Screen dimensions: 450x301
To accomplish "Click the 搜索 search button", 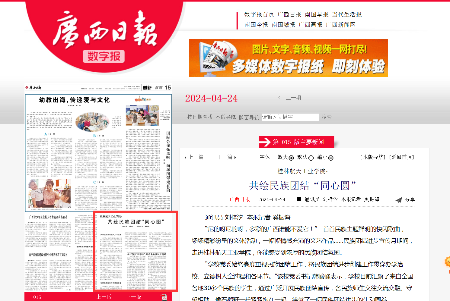I will tap(326, 117).
